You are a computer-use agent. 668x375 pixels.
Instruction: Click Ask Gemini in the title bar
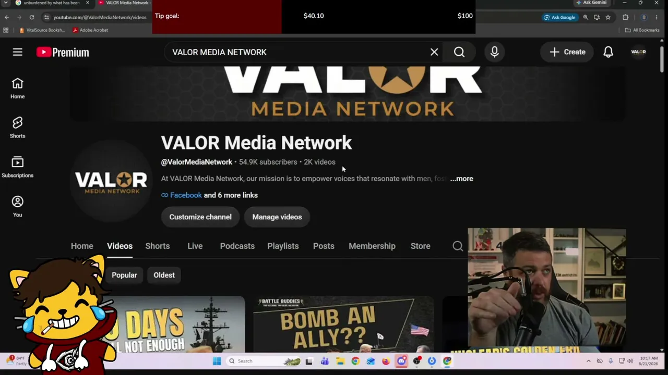click(x=591, y=3)
